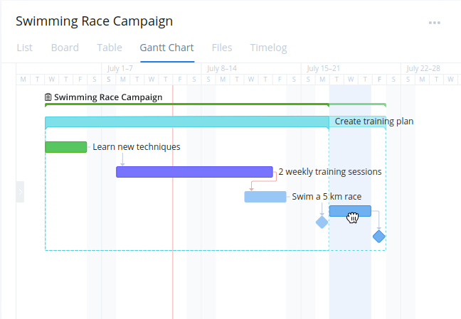Click the green project summary bar
The width and height of the screenshot is (461, 319).
pyautogui.click(x=186, y=105)
